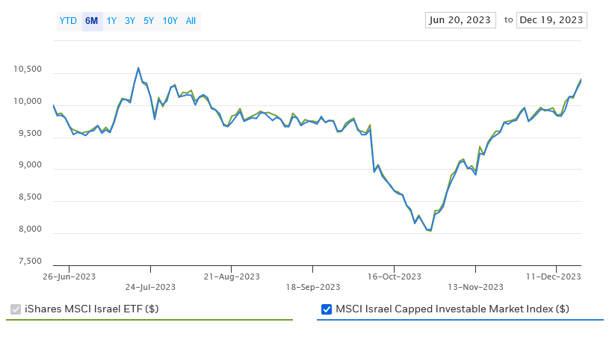The height and width of the screenshot is (343, 615).
Task: Click the chart line's late-October low point
Action: point(430,231)
